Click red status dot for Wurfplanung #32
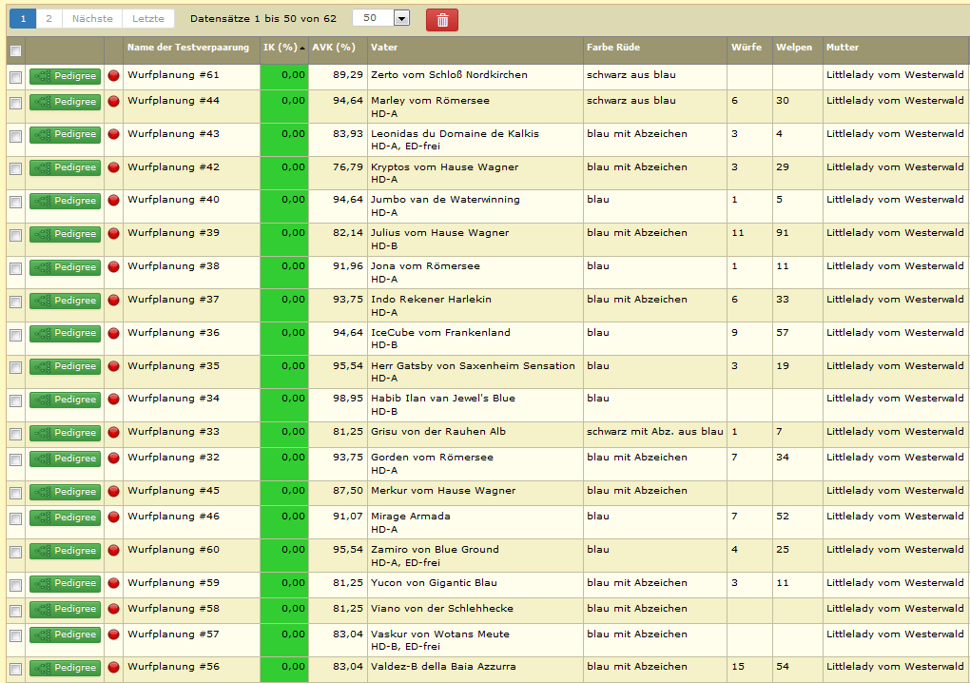Image resolution: width=970 pixels, height=683 pixels. tap(114, 458)
